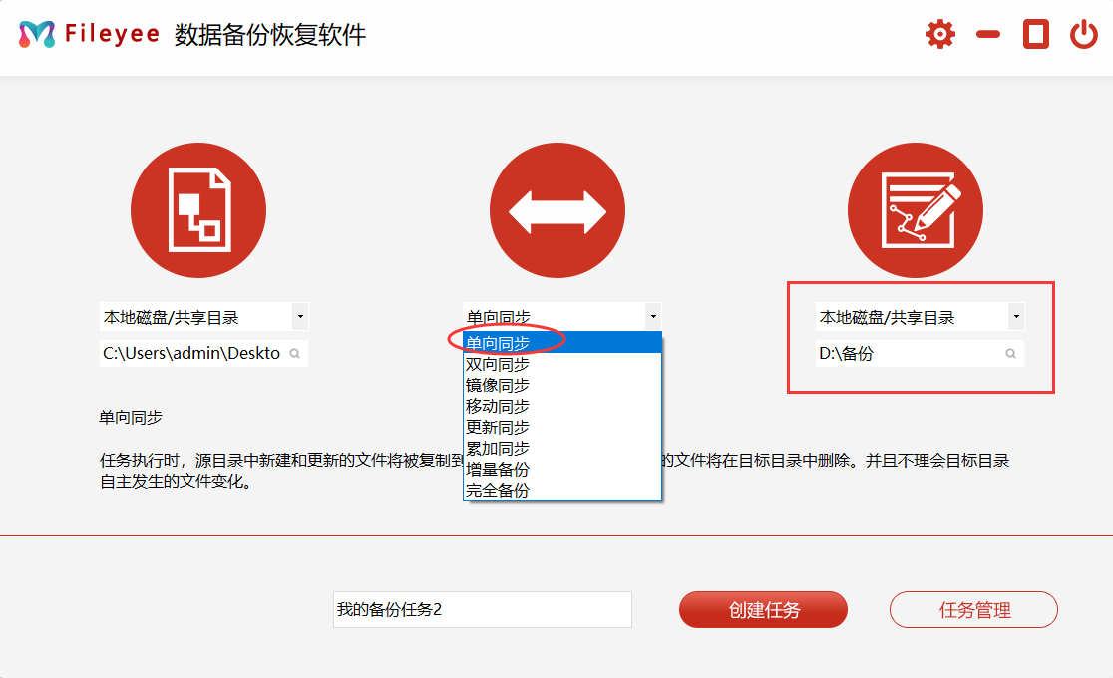Click the Fileyee logo icon
The width and height of the screenshot is (1113, 678).
click(x=37, y=35)
